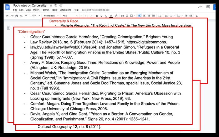Open the Edit menu
The height and width of the screenshot is (137, 219).
point(21,10)
